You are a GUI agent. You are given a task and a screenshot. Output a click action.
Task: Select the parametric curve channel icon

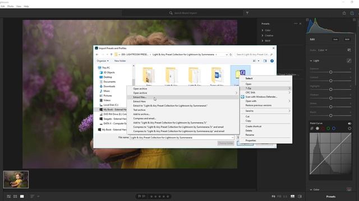pyautogui.click(x=312, y=128)
